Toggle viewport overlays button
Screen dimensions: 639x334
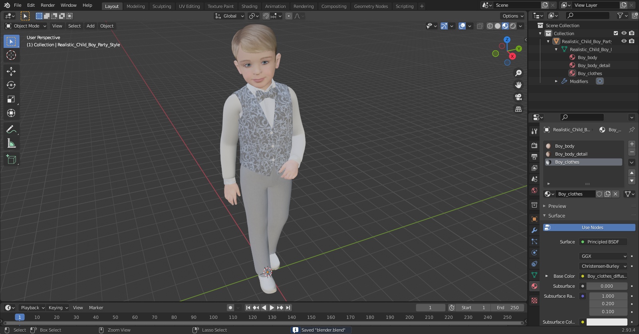462,26
